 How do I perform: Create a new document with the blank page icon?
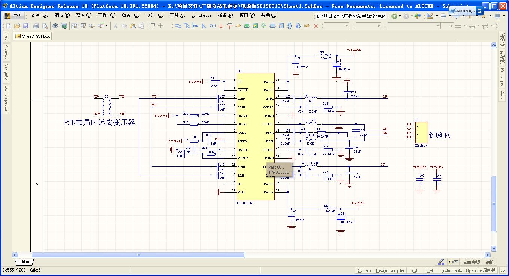(8, 26)
